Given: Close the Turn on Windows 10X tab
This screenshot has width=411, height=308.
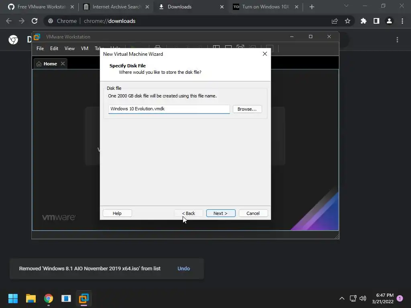Looking at the screenshot, I should pos(297,7).
